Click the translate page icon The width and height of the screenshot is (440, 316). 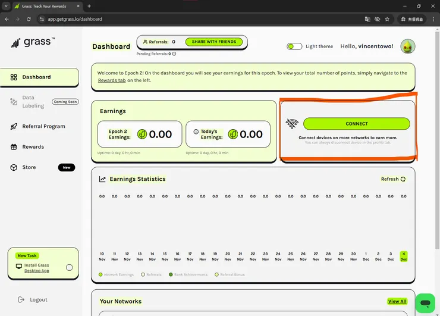coord(367,19)
